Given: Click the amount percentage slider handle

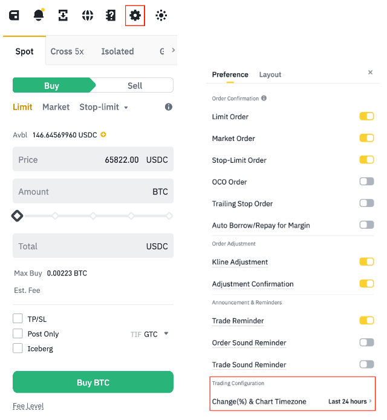Looking at the screenshot, I should [x=18, y=215].
